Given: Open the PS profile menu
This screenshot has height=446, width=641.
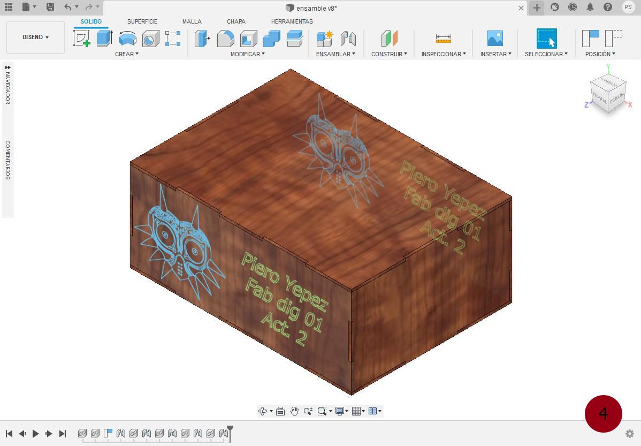Looking at the screenshot, I should [x=628, y=7].
